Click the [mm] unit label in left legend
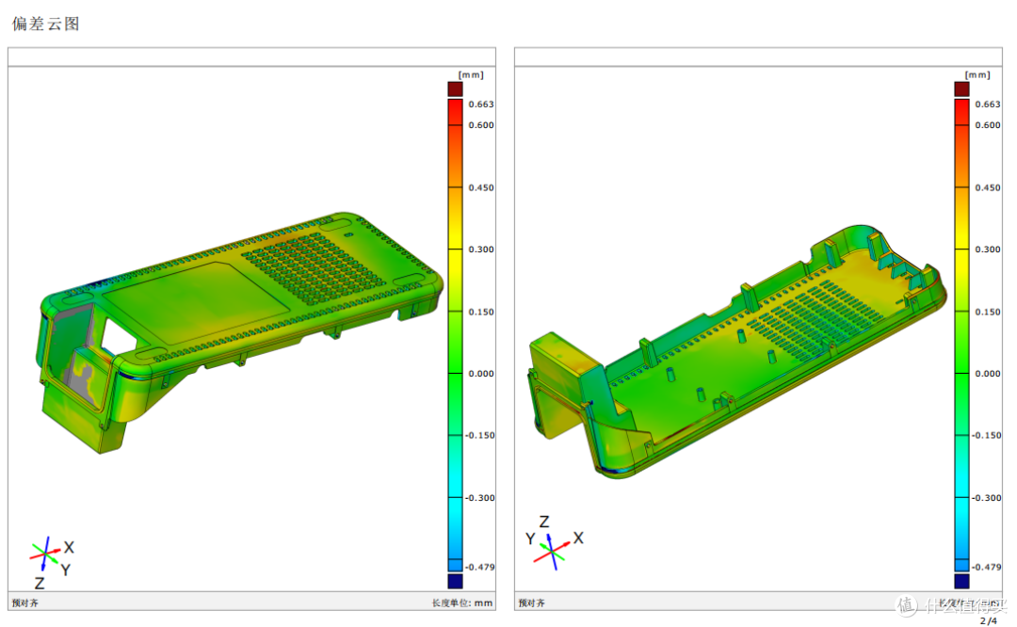 471,74
